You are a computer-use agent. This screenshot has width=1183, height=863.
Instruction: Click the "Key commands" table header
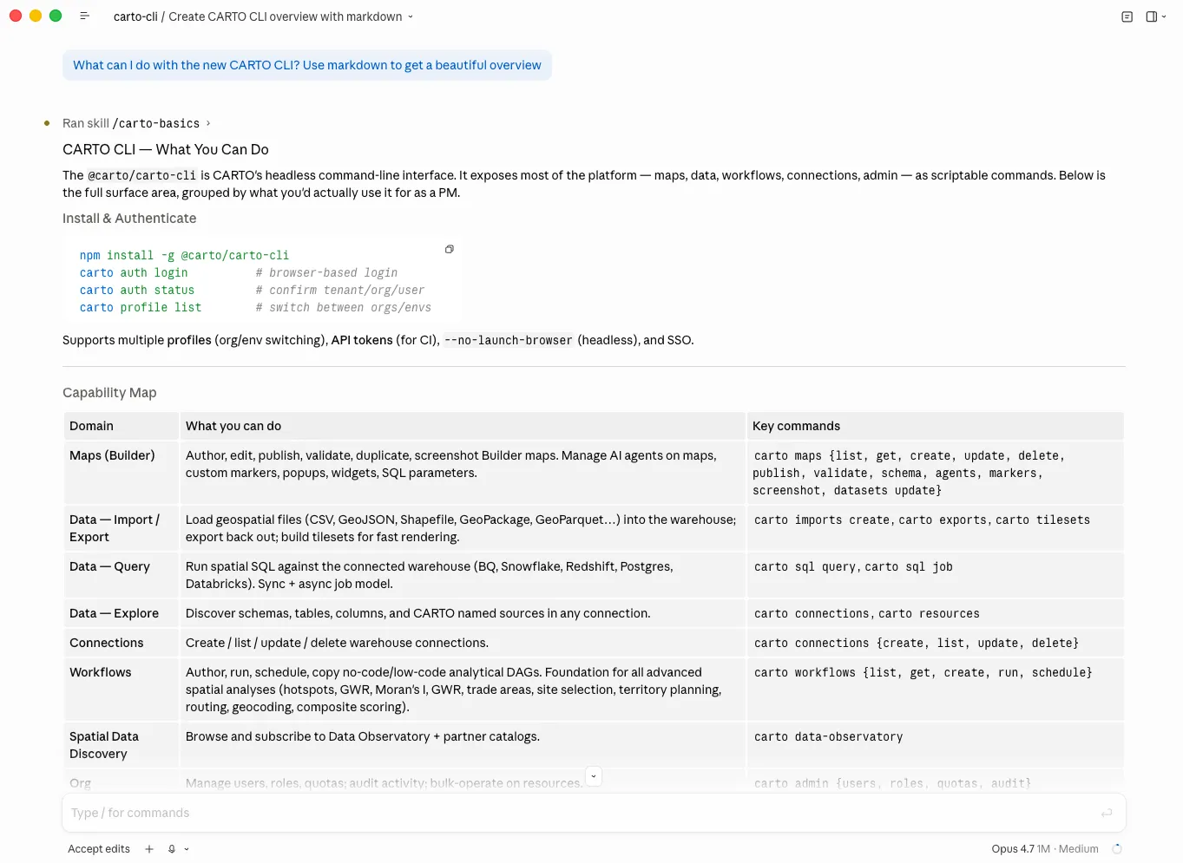click(x=936, y=426)
